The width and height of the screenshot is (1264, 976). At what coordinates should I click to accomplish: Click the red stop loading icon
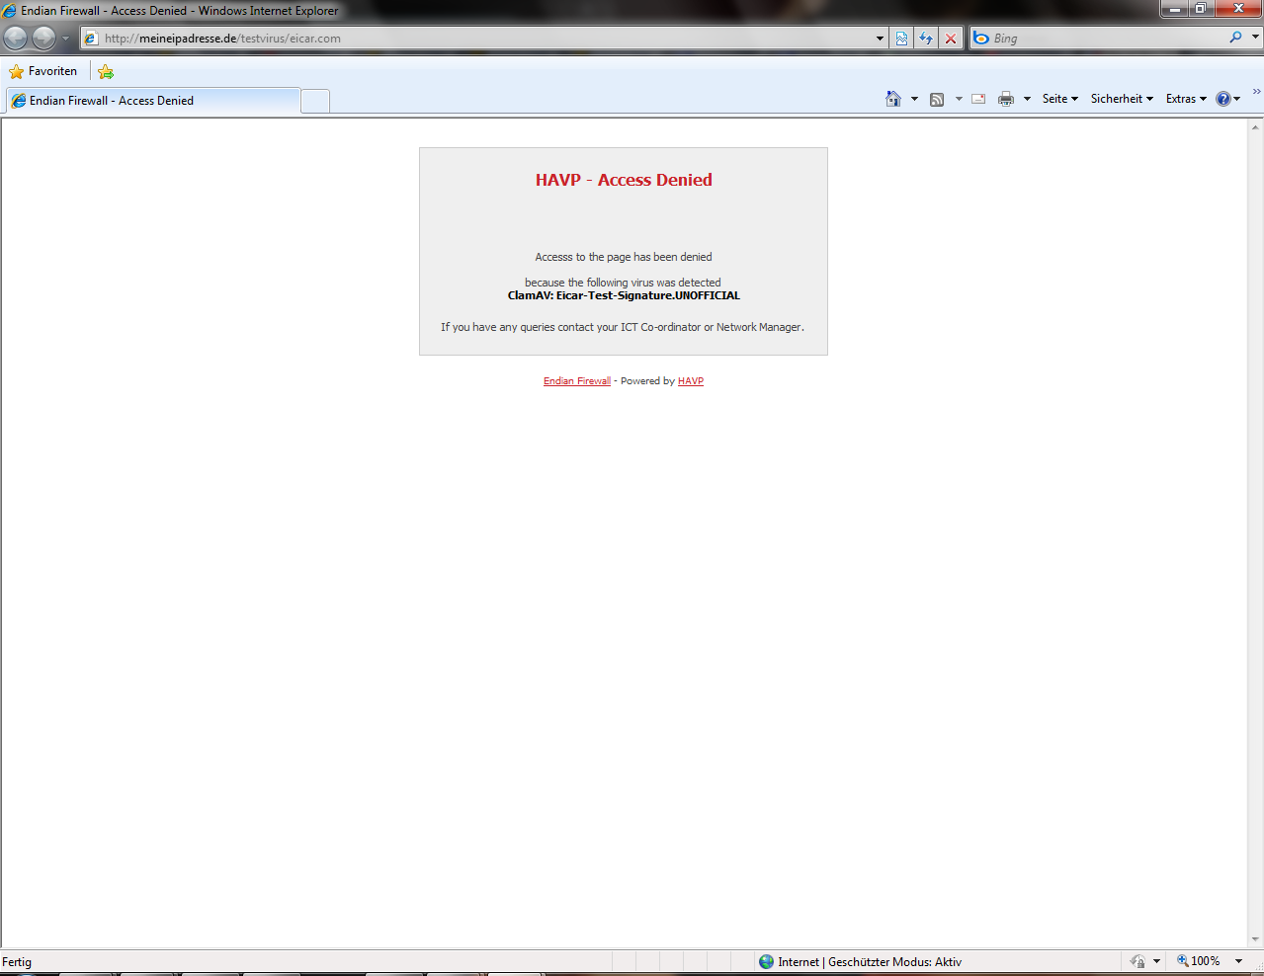point(951,39)
